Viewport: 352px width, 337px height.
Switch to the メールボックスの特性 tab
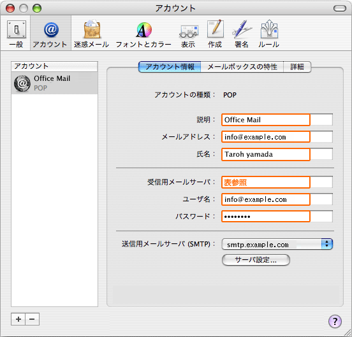pos(242,67)
